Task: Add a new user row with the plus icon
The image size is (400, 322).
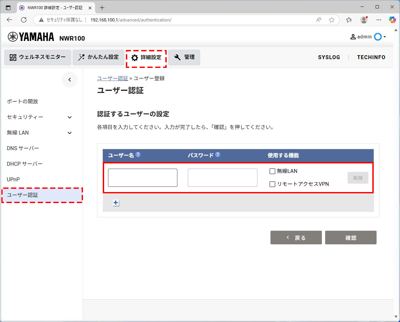Action: tap(116, 202)
